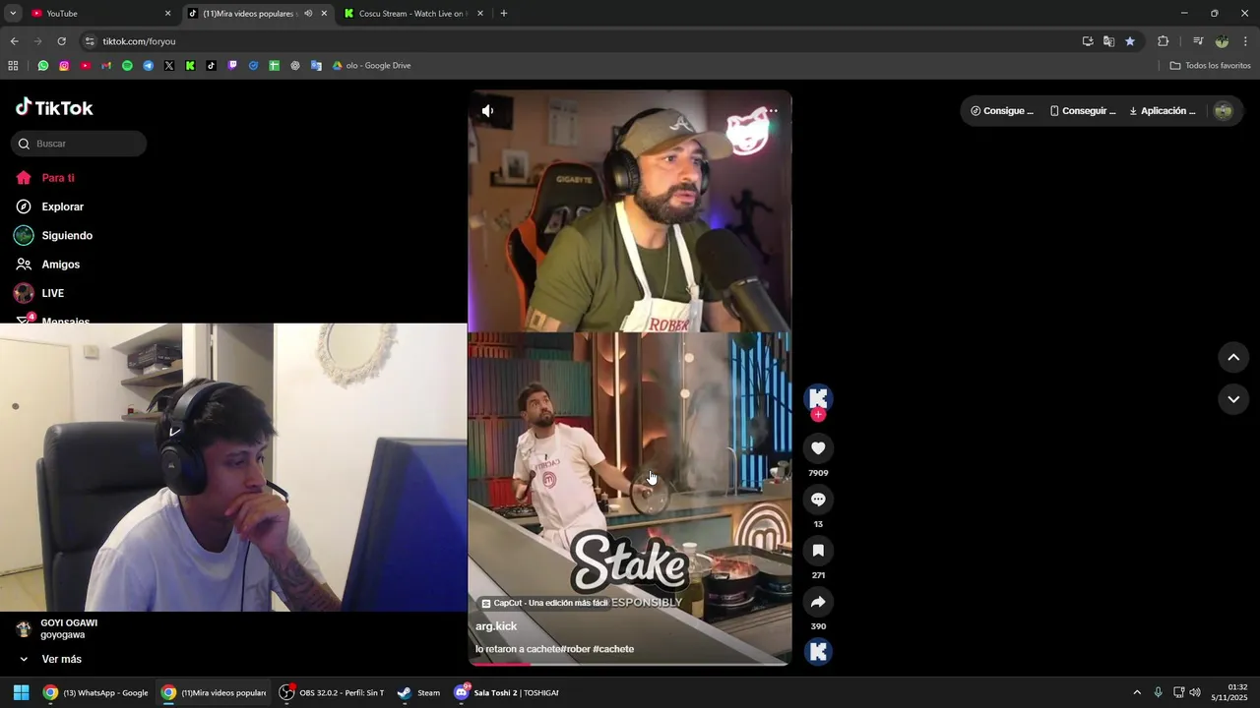Click the #rober hashtag in caption
The width and height of the screenshot is (1260, 708).
point(577,649)
